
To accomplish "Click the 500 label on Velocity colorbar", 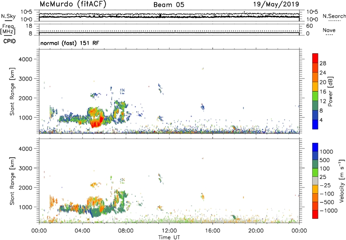I will 325,160.
